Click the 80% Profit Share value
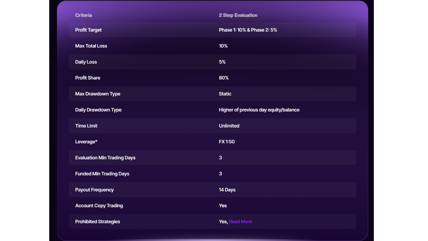 point(224,78)
